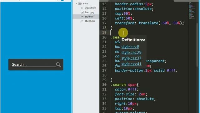Viewport: 200px width, 113px height.
Task: Click line number 19 in gutter
Action: pos(104,33)
